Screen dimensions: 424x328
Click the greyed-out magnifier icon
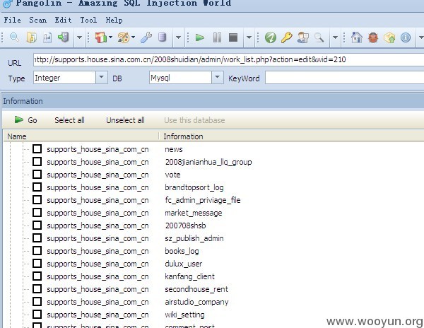coord(319,37)
